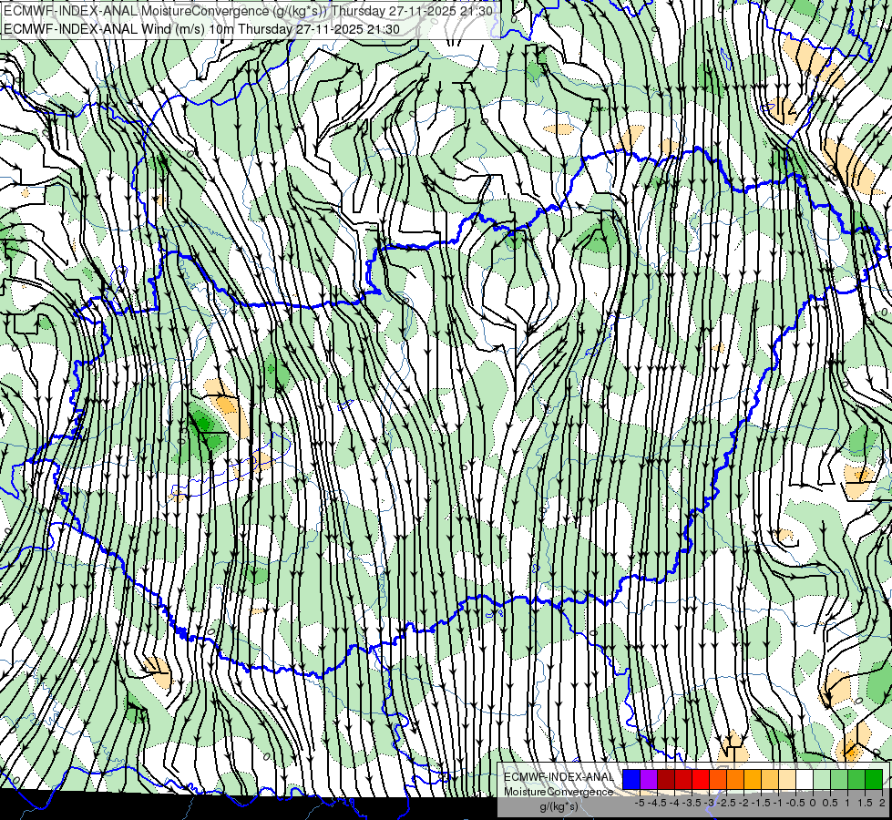Click the -5 legend tick label
This screenshot has width=892, height=820.
(x=640, y=803)
